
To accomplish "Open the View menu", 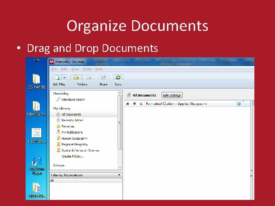I will [75, 69].
